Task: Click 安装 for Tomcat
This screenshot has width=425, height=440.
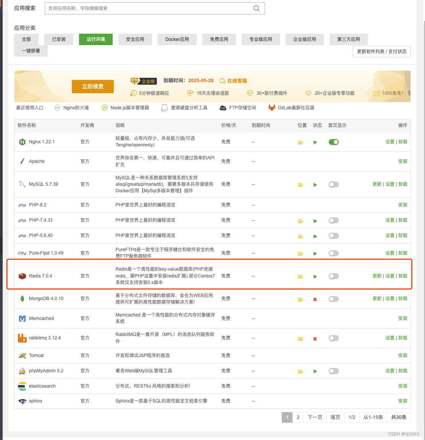Action: pyautogui.click(x=403, y=356)
